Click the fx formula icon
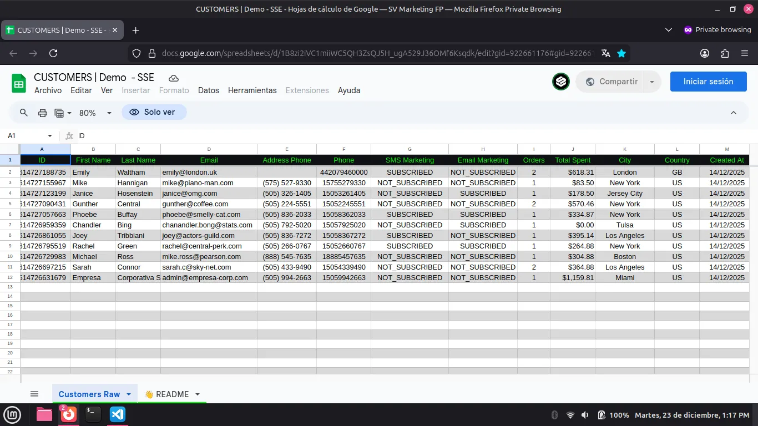Image resolution: width=758 pixels, height=426 pixels. coord(68,135)
